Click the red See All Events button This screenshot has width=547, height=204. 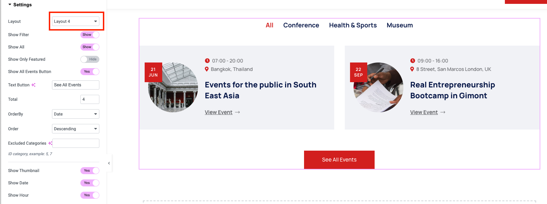pyautogui.click(x=339, y=160)
